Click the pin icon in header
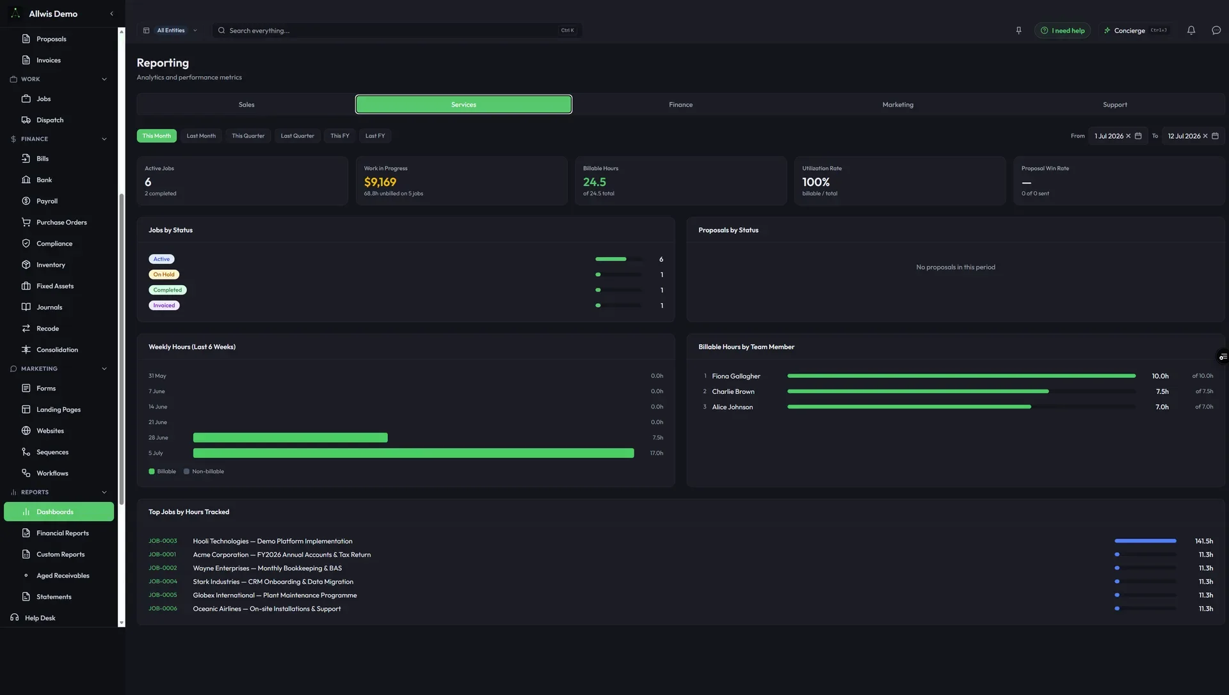Image resolution: width=1229 pixels, height=695 pixels. [1018, 30]
